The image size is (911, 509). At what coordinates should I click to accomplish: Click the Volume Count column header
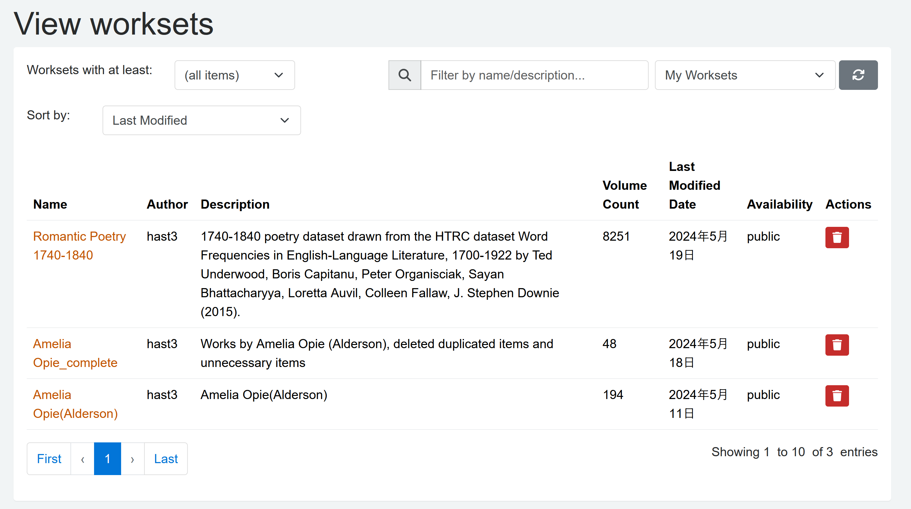click(x=624, y=194)
